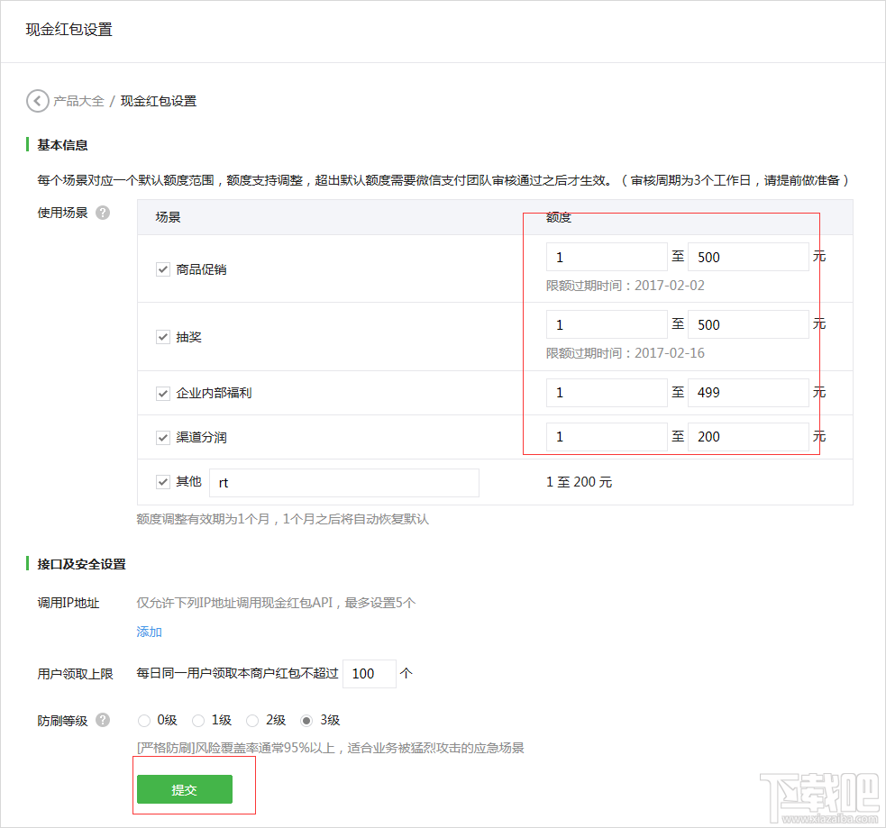Edit the 500 maximum amount for 抽奖
The height and width of the screenshot is (828, 886).
[748, 323]
